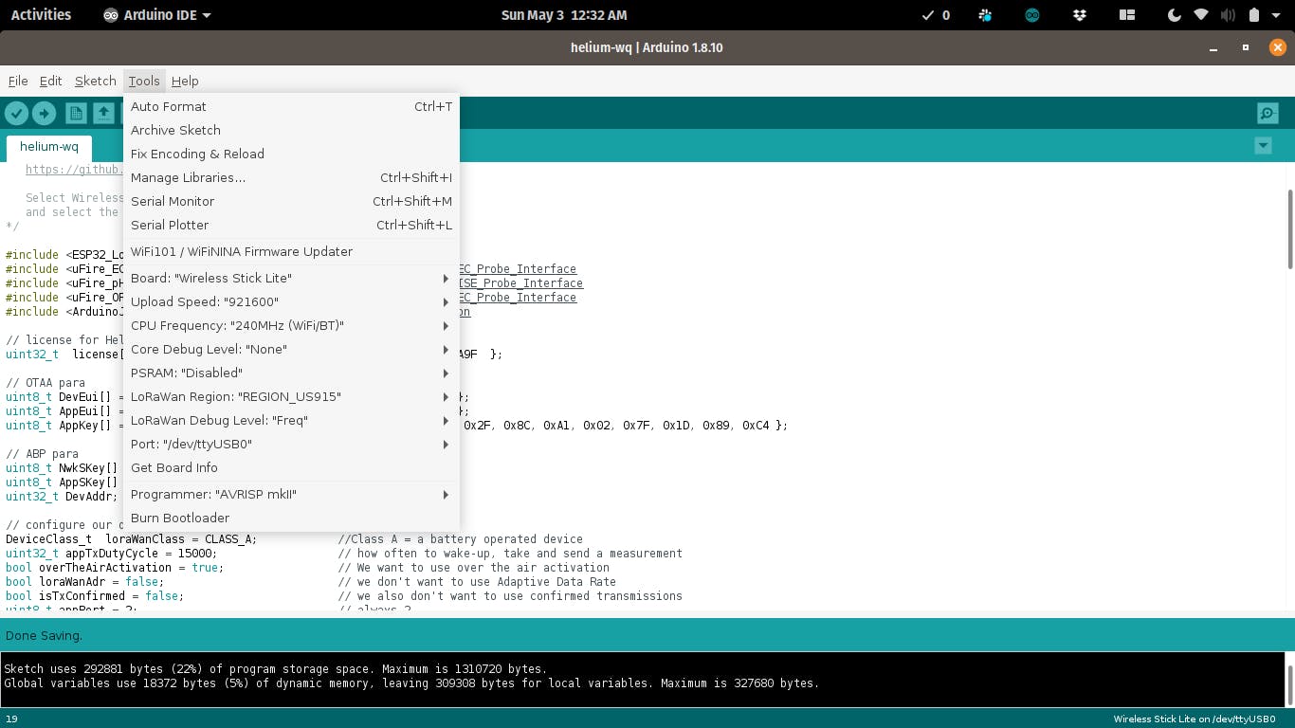
Task: Open the Arduino IDE app menu
Action: coord(157,15)
